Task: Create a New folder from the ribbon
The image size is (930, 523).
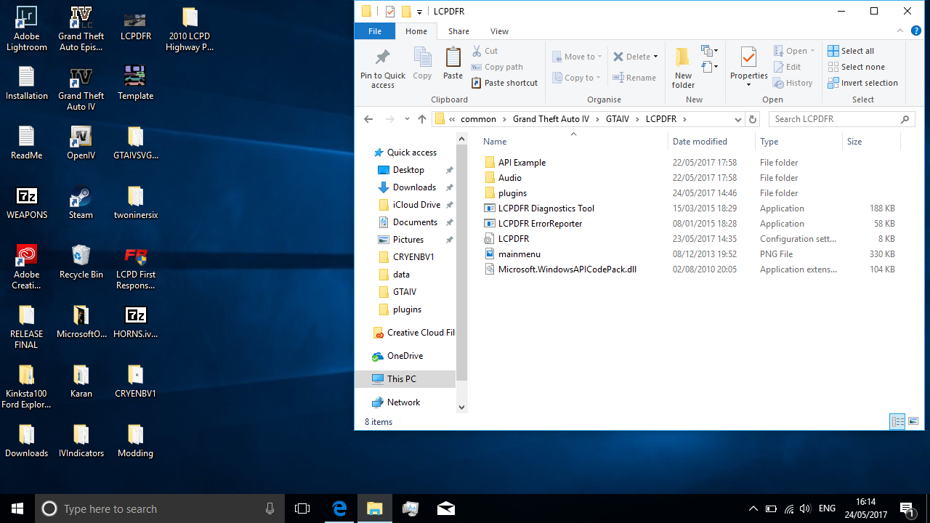Action: point(682,59)
